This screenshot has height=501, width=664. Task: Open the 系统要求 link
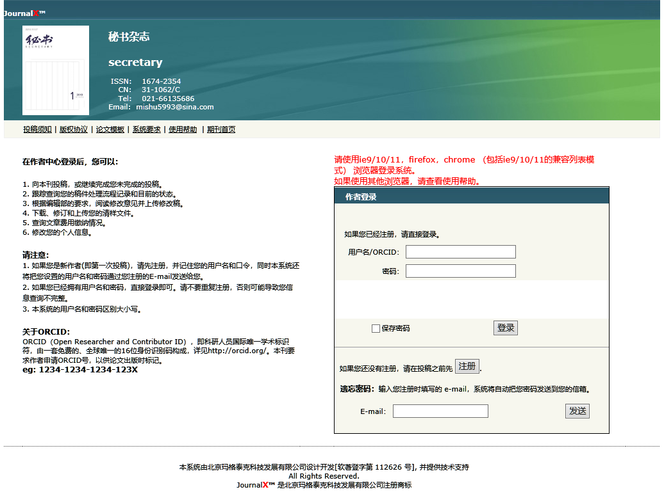(147, 129)
